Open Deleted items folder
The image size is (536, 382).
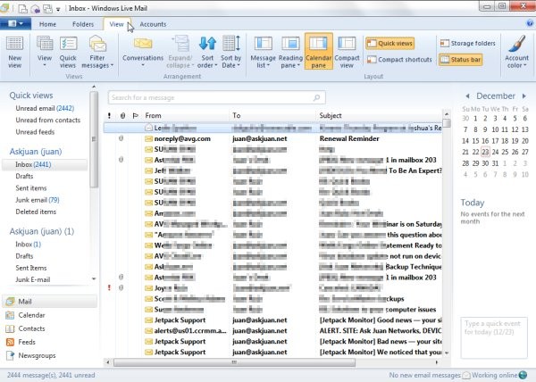[x=36, y=212]
